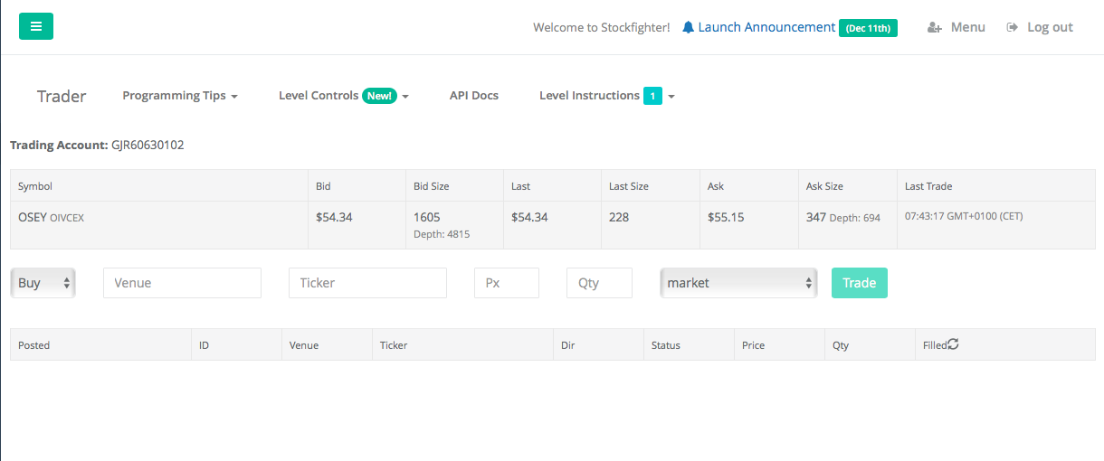Focus the Ticker input field
Image resolution: width=1104 pixels, height=461 pixels.
pos(367,283)
